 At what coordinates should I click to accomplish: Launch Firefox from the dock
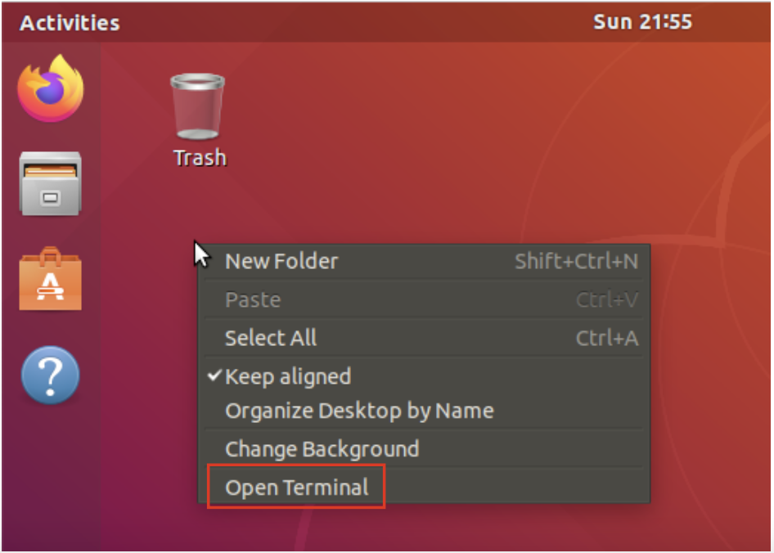[x=51, y=88]
